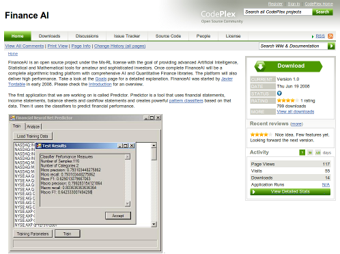Click the 'Number of Samples:116' line

60,161
